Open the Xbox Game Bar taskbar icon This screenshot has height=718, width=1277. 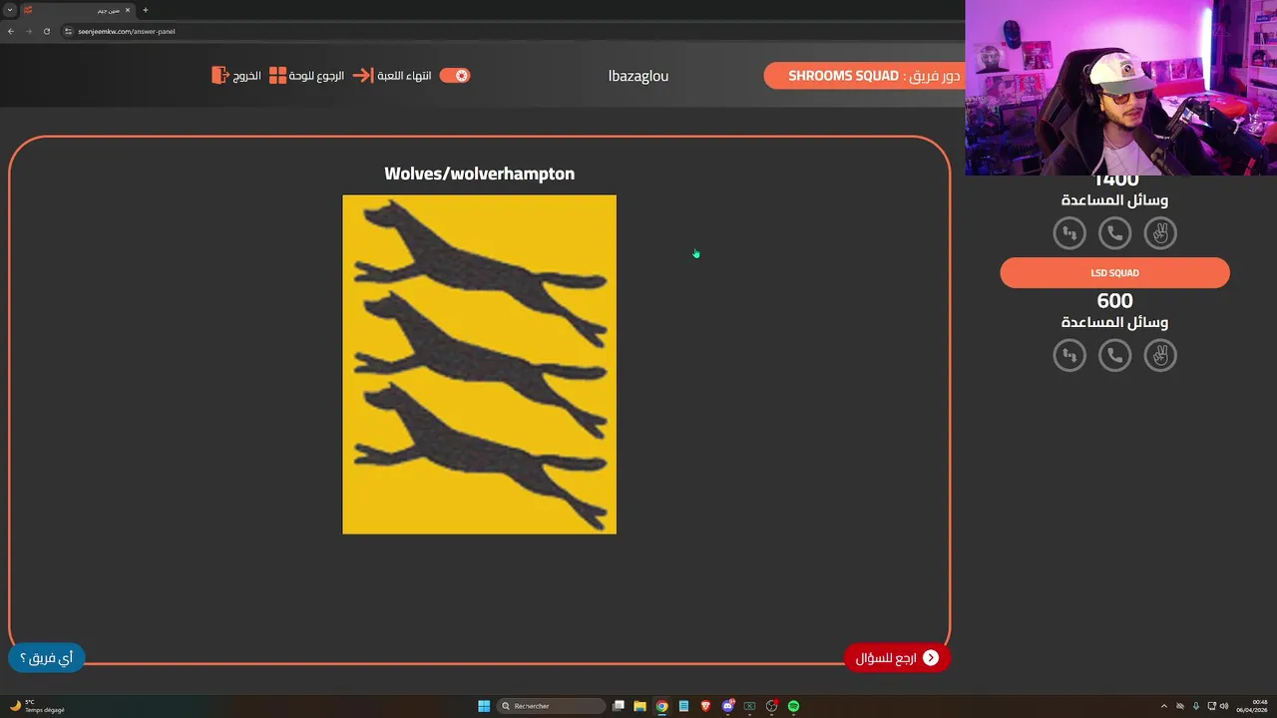[749, 706]
